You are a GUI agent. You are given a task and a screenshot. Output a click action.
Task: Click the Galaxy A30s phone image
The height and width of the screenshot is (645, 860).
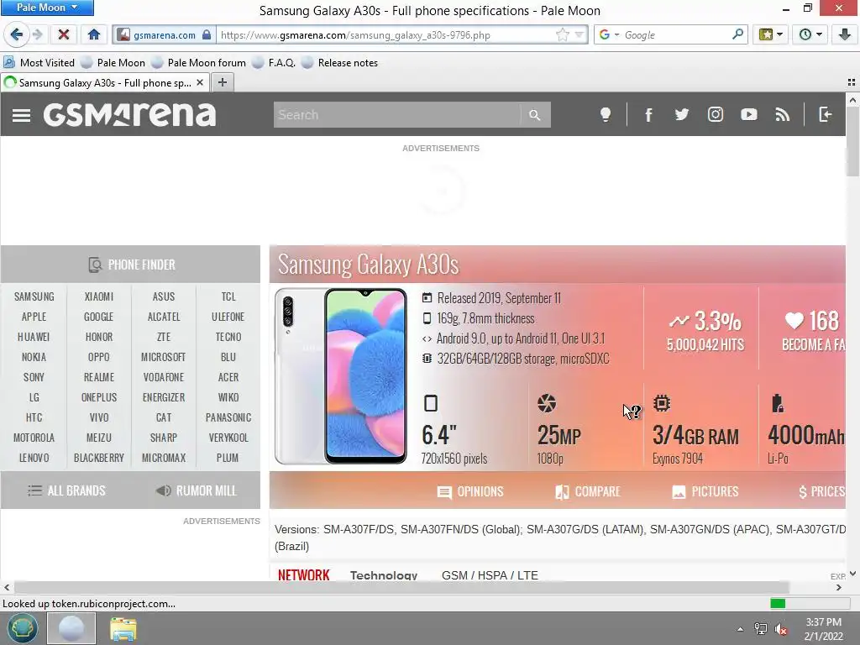(x=341, y=376)
